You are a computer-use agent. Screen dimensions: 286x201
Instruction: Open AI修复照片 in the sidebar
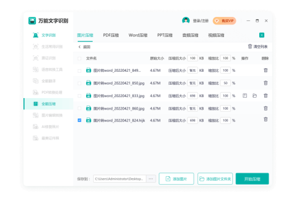pos(46,127)
